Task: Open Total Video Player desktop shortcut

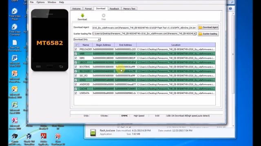Action: 15,14
